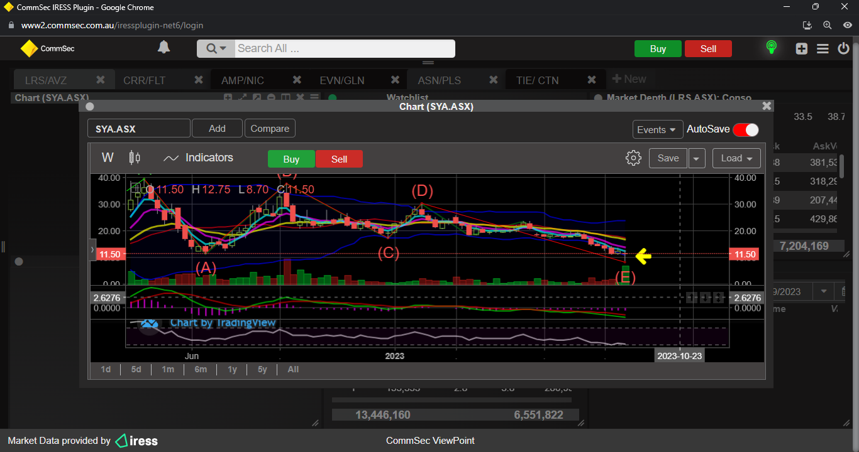The image size is (859, 452).
Task: Toggle the AutoSave switch
Action: point(746,129)
